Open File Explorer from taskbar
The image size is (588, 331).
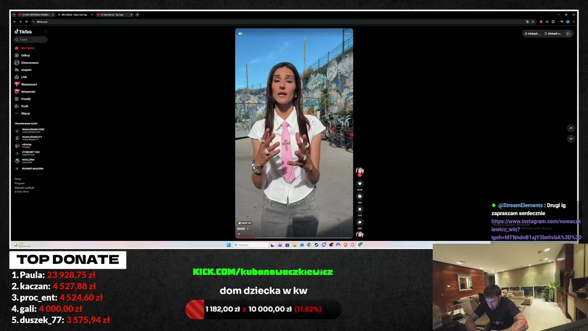tap(294, 245)
